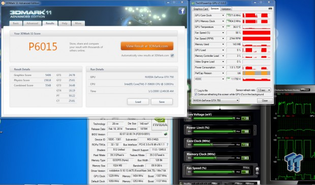The image size is (315, 185).
Task: Click the Driver Version field in GPU-Z
Action: (x=138, y=171)
